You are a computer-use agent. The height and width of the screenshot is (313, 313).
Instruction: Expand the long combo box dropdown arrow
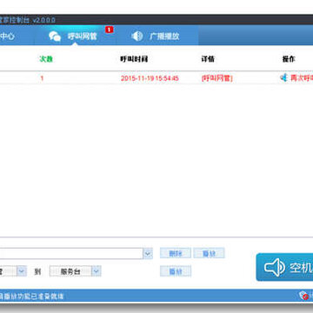click(148, 254)
